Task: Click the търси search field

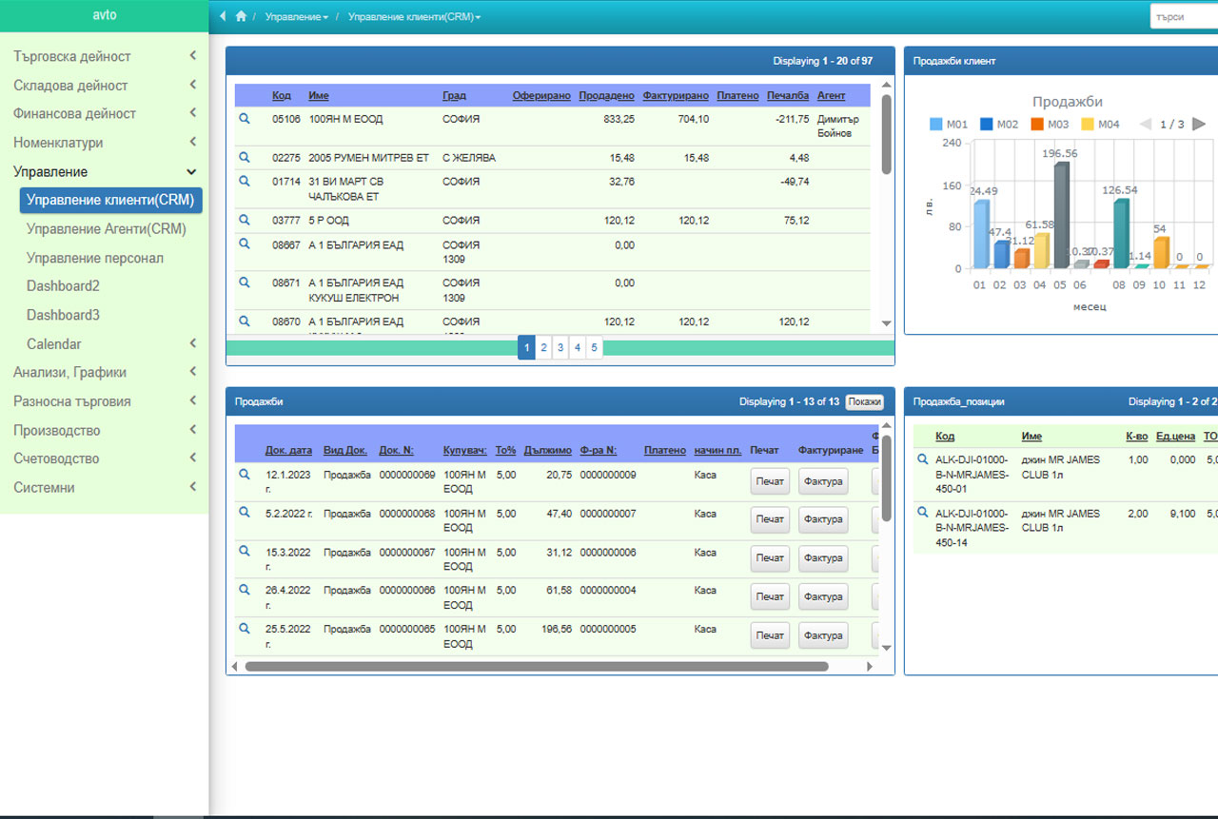Action: point(1184,17)
